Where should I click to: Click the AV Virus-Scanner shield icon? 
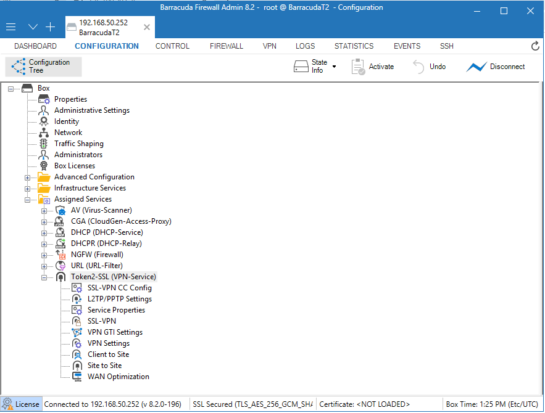[x=60, y=210]
